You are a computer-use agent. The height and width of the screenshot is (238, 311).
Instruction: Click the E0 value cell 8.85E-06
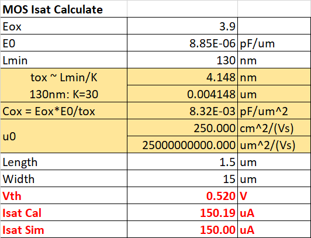point(182,43)
